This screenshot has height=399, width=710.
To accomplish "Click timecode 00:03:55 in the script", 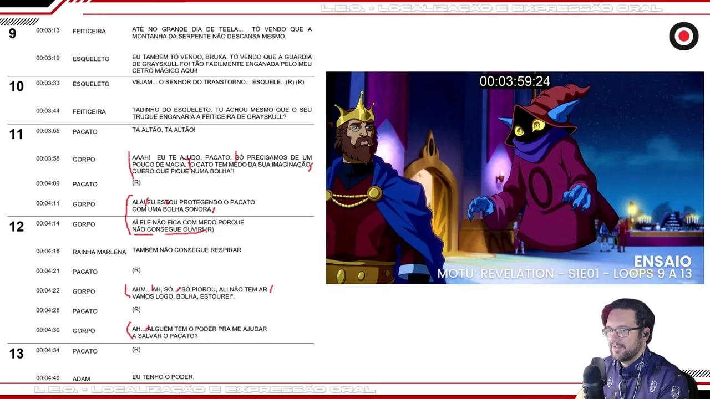I will coord(48,131).
